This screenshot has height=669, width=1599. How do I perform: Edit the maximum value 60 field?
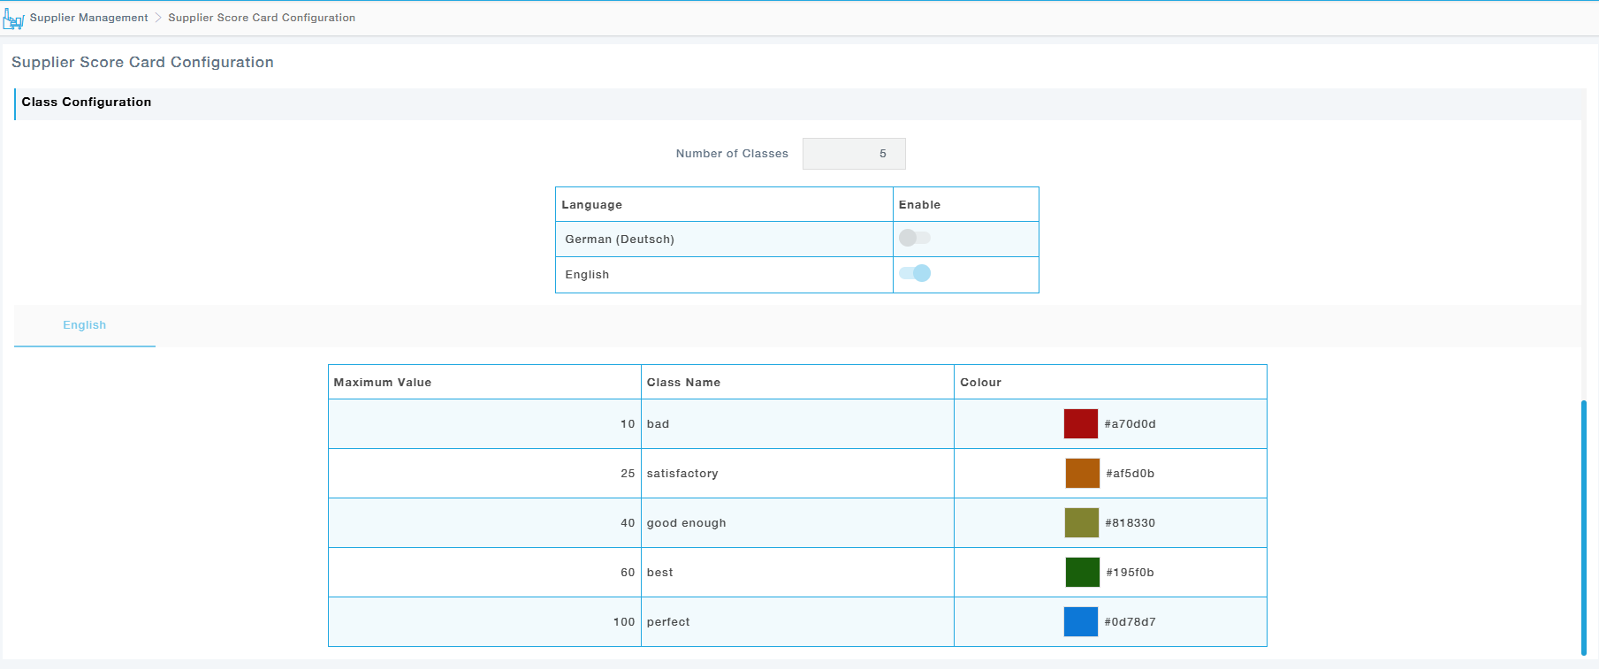click(x=484, y=573)
